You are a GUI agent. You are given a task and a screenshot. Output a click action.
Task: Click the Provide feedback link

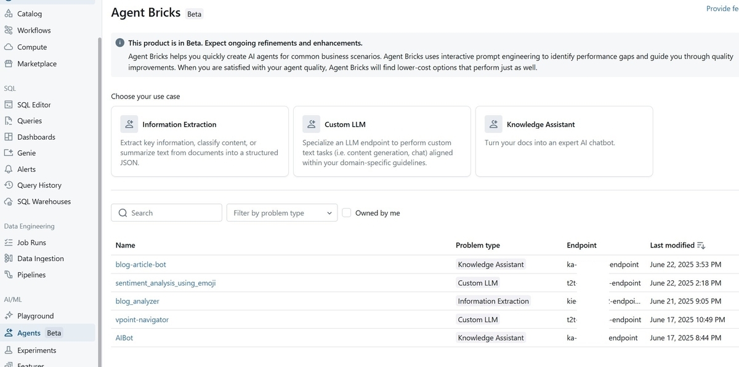click(x=722, y=9)
